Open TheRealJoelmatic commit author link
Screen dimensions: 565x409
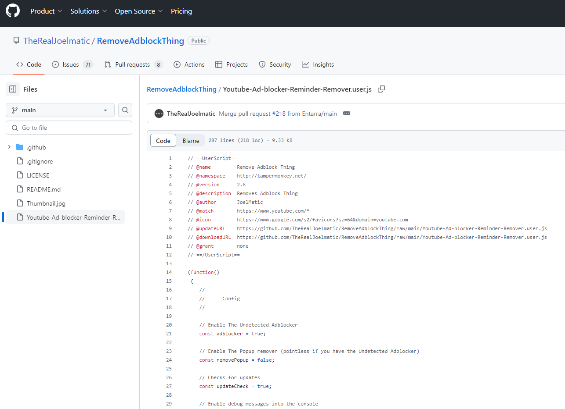tap(191, 114)
